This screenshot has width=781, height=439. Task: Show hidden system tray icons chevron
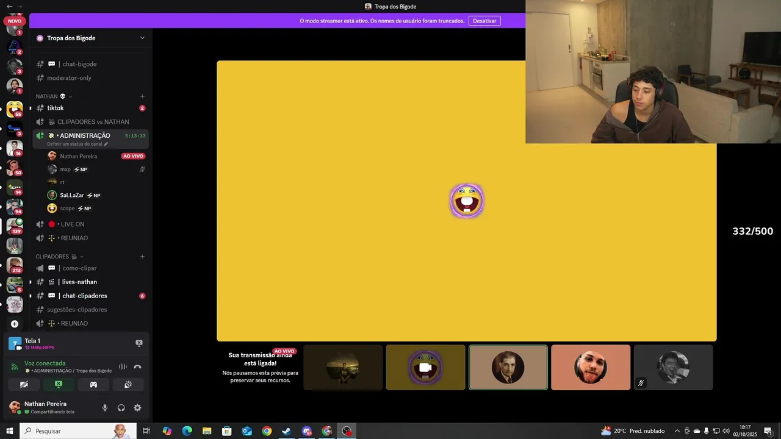(x=677, y=431)
